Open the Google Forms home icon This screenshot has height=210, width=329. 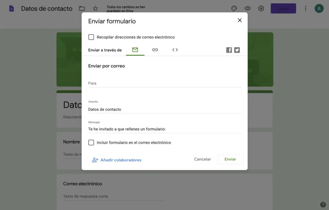(x=12, y=9)
